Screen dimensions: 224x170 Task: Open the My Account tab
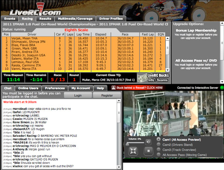point(81,88)
